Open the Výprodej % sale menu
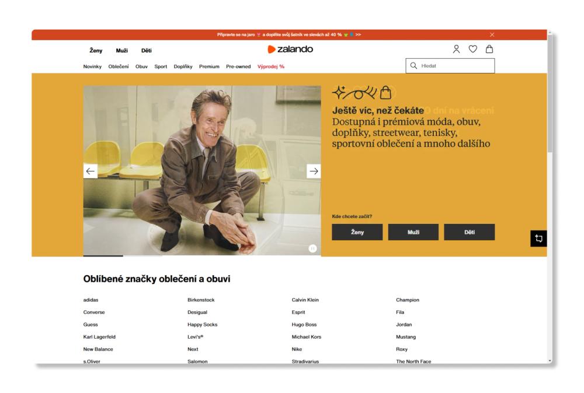Screen dimensions: 584x393 (x=271, y=66)
